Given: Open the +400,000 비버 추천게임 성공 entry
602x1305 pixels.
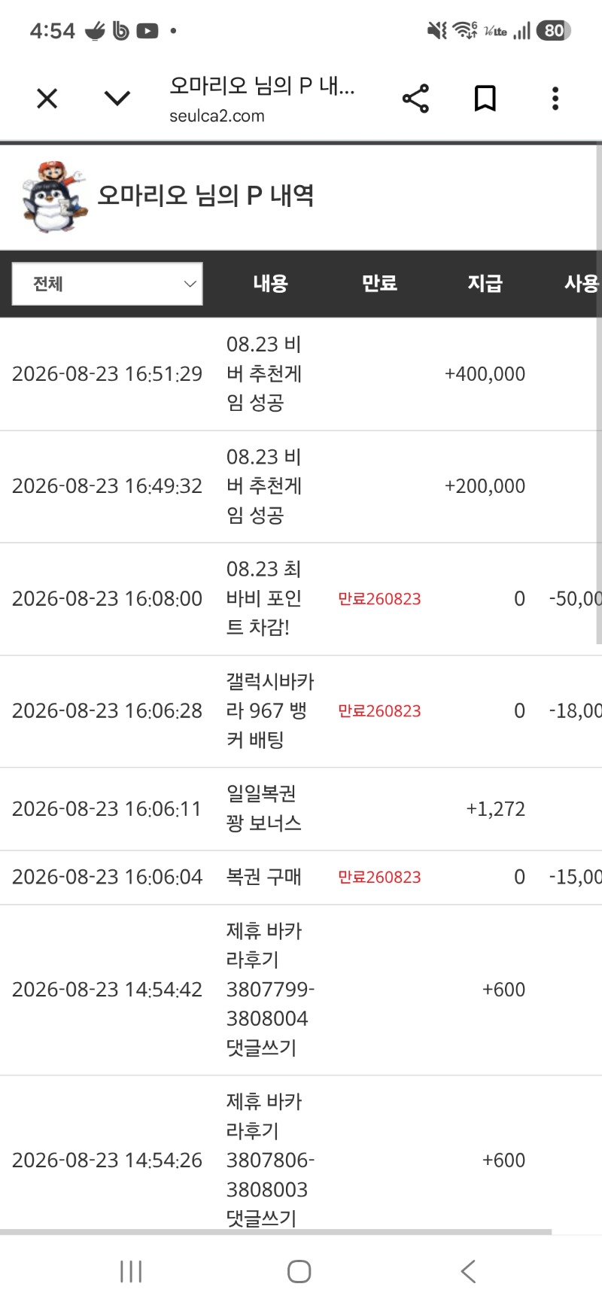Looking at the screenshot, I should [x=301, y=374].
